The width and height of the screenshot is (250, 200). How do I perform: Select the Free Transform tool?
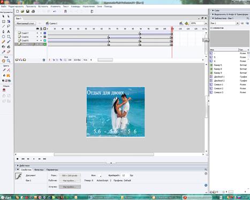[3, 21]
